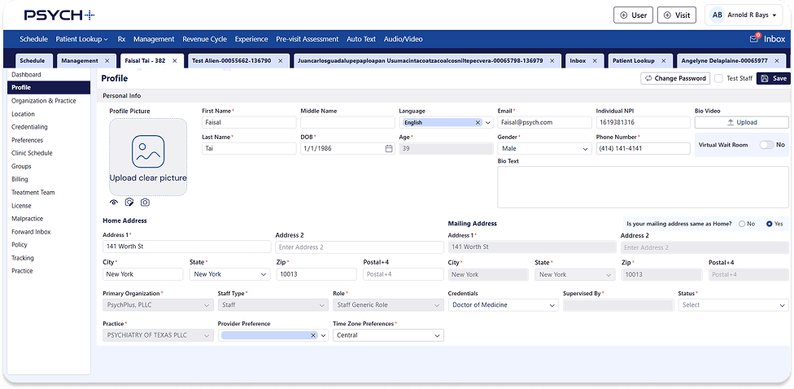Toggle the Virtual Wait Room switch
Viewport: 794px width, 389px height.
(x=766, y=145)
